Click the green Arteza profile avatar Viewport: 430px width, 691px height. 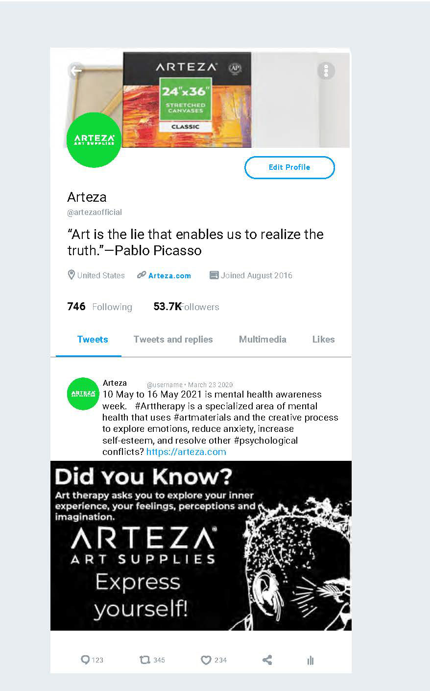(x=94, y=140)
